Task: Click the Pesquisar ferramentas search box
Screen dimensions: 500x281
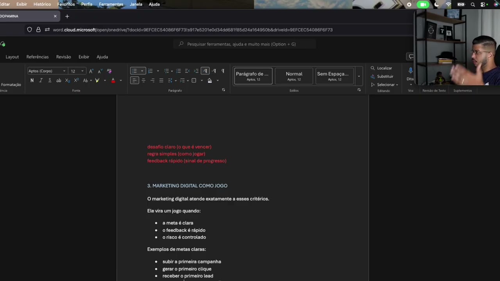Action: point(245,44)
